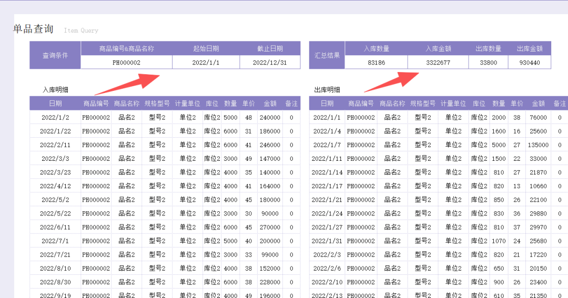Select the 入库明细 section label
The height and width of the screenshot is (298, 568).
[x=56, y=90]
